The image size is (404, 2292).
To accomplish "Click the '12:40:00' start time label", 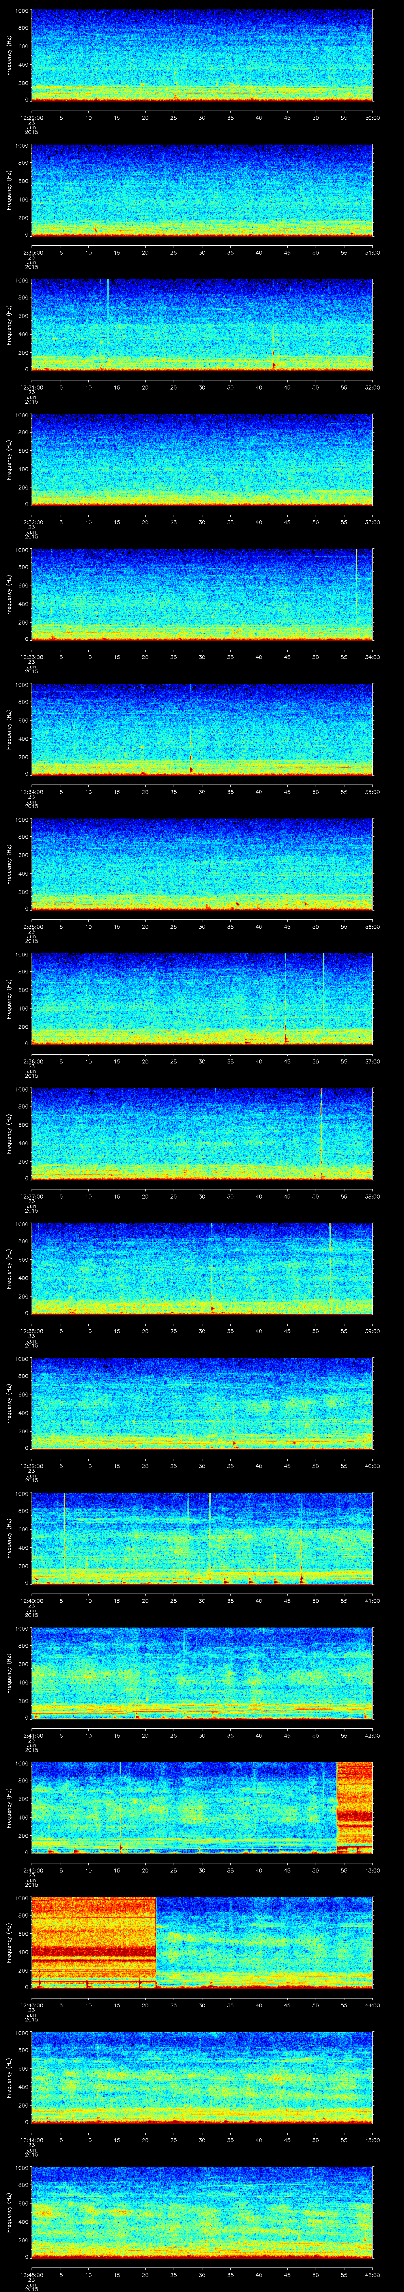I will [x=31, y=1600].
